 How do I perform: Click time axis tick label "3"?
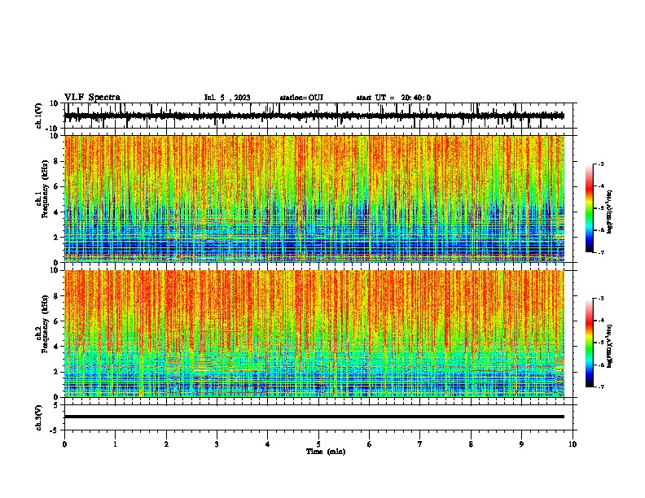[x=217, y=444]
